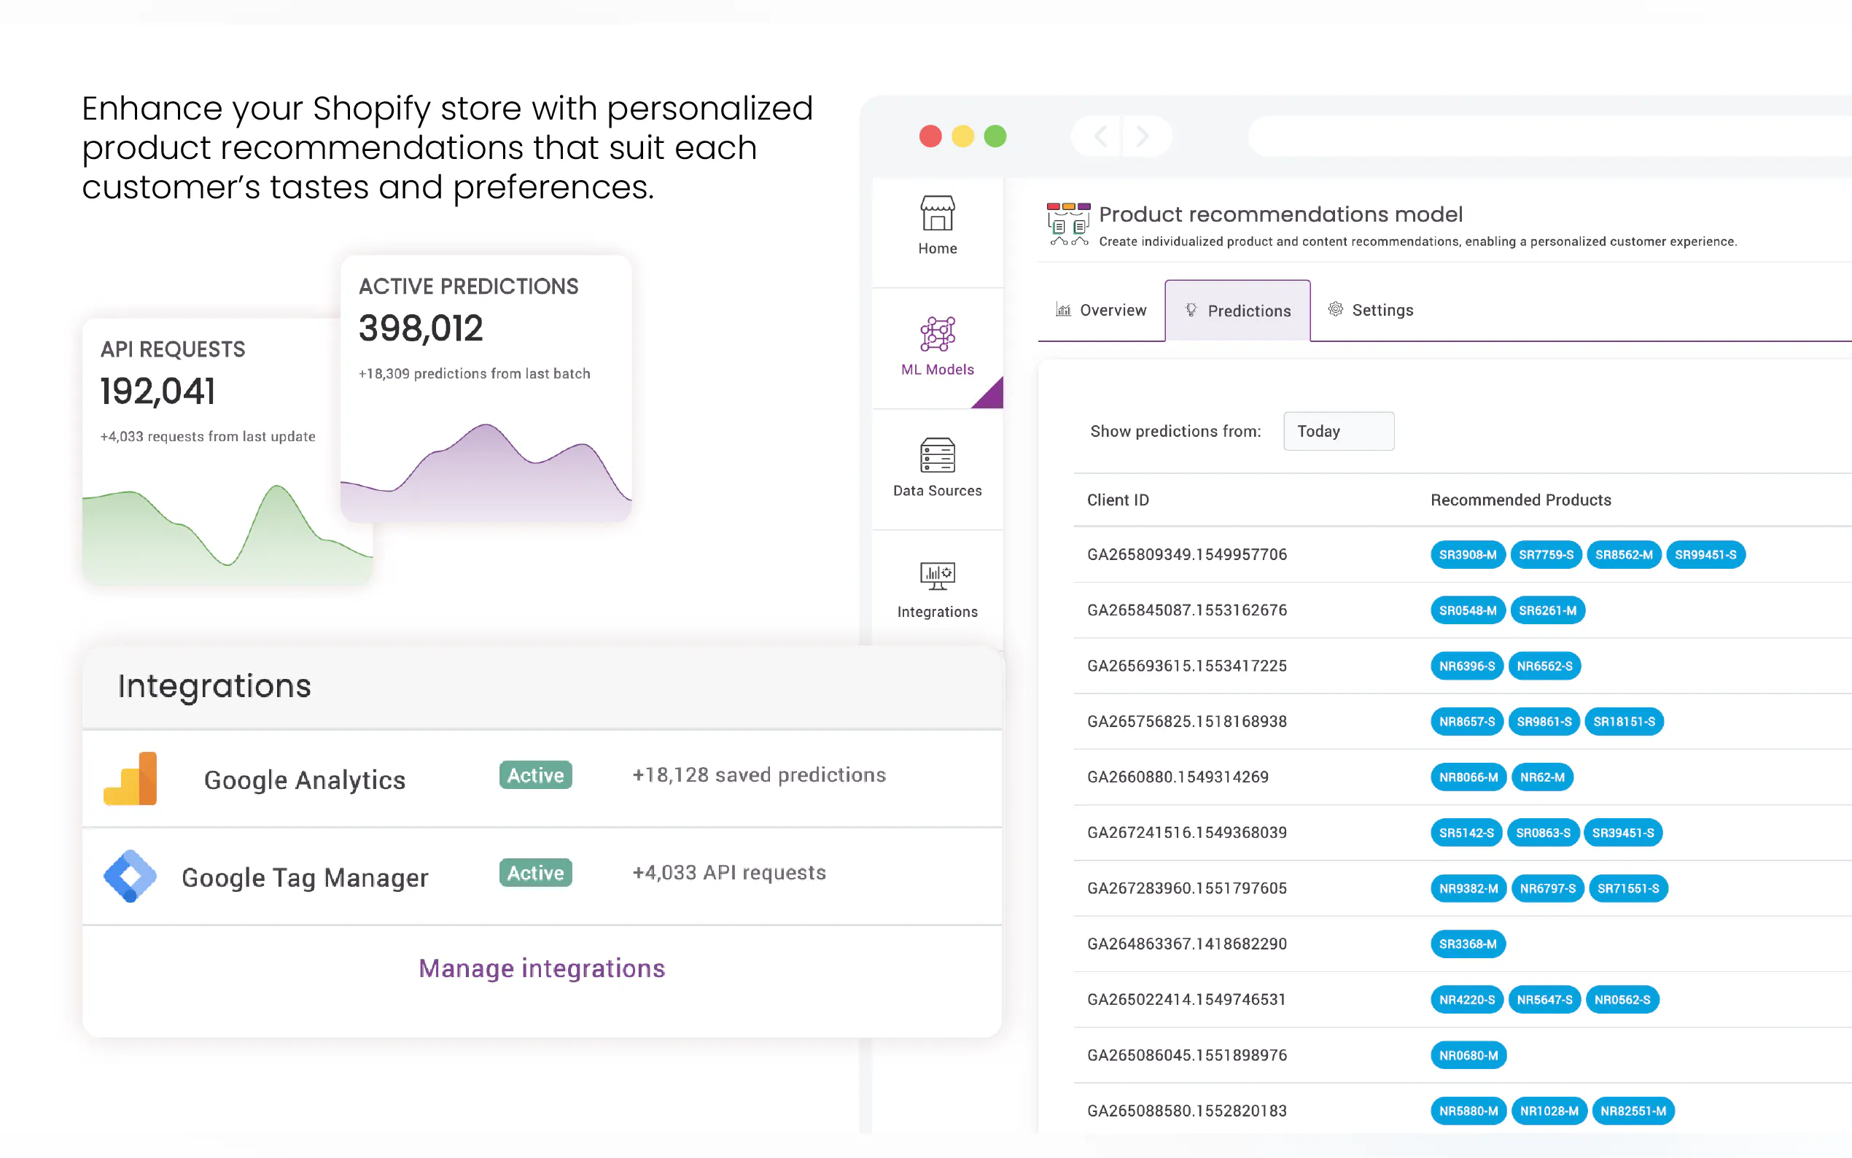Image resolution: width=1852 pixels, height=1158 pixels.
Task: Open the 'Show predictions from' Today dropdown
Action: 1338,431
